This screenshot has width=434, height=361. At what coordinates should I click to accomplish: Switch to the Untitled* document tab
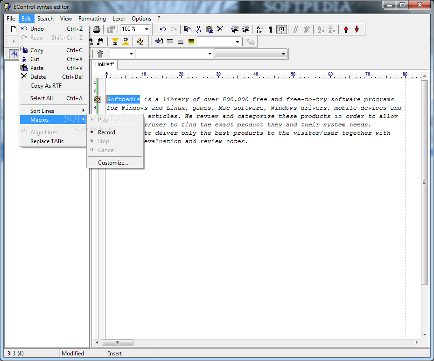[x=105, y=64]
